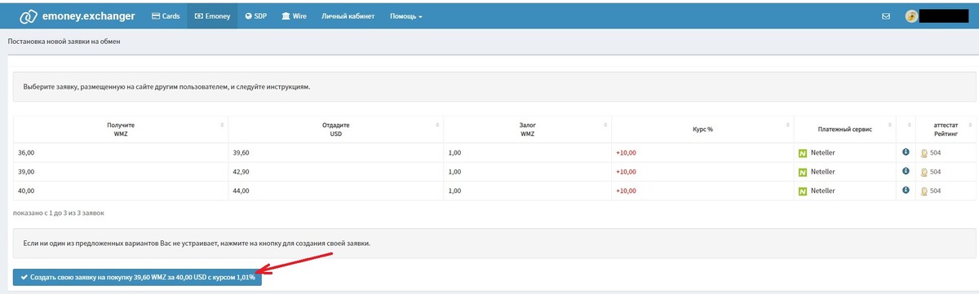The image size is (979, 294).
Task: Click info icon in the 36,00 WMZ row
Action: coord(906,151)
